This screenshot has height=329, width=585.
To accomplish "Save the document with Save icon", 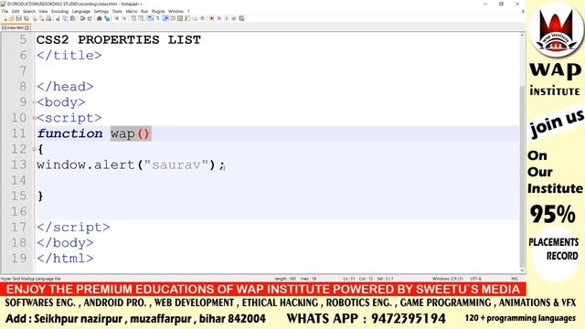I will tap(18, 18).
